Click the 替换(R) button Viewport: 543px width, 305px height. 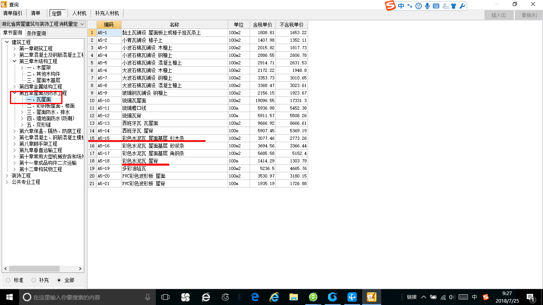click(x=529, y=15)
